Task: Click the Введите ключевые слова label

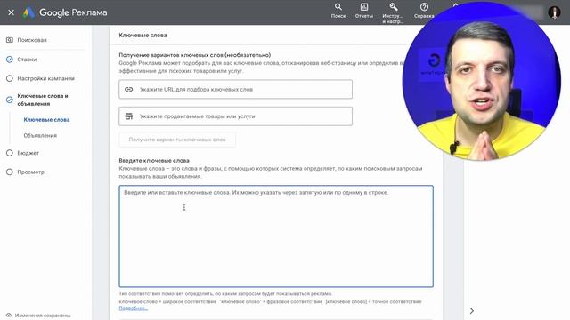Action: [x=154, y=160]
